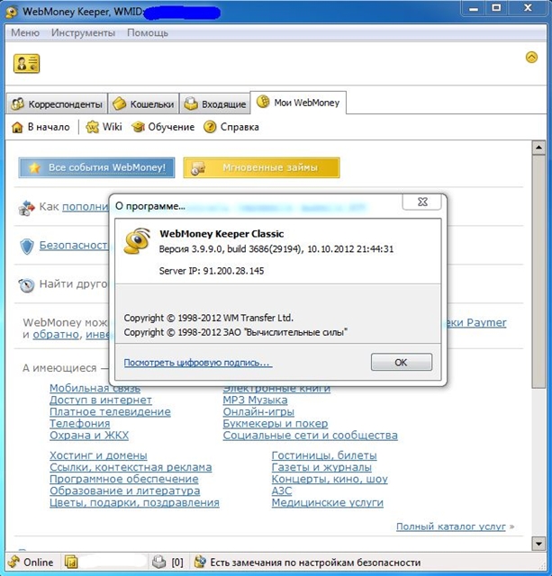Click the Как пополнить arrows icon

[x=26, y=207]
